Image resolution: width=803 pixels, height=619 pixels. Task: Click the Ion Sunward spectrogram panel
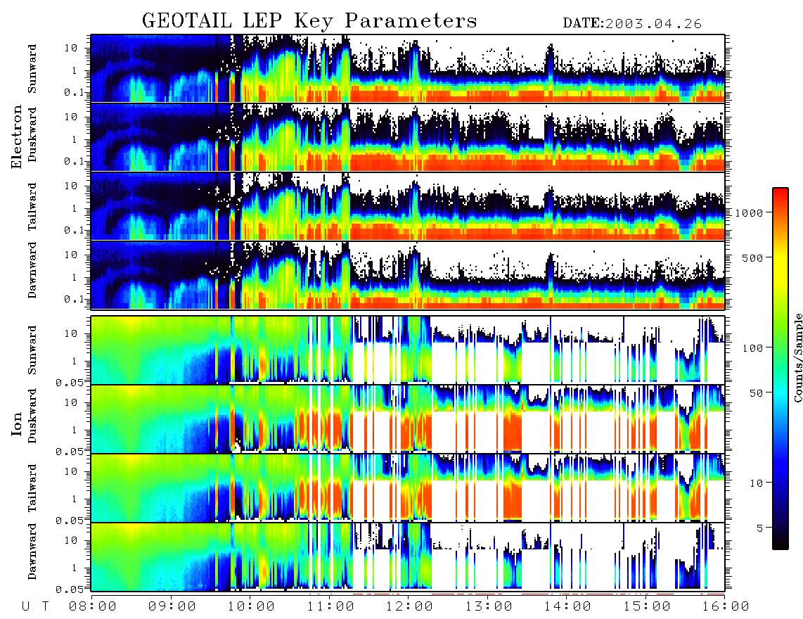(x=408, y=350)
